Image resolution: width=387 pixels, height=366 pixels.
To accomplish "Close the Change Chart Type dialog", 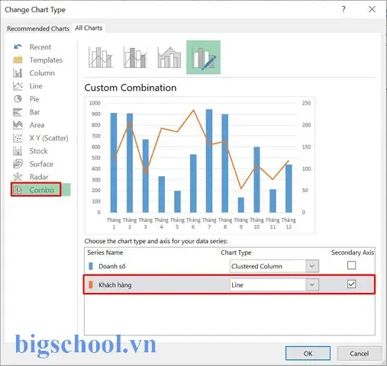I will tap(372, 9).
